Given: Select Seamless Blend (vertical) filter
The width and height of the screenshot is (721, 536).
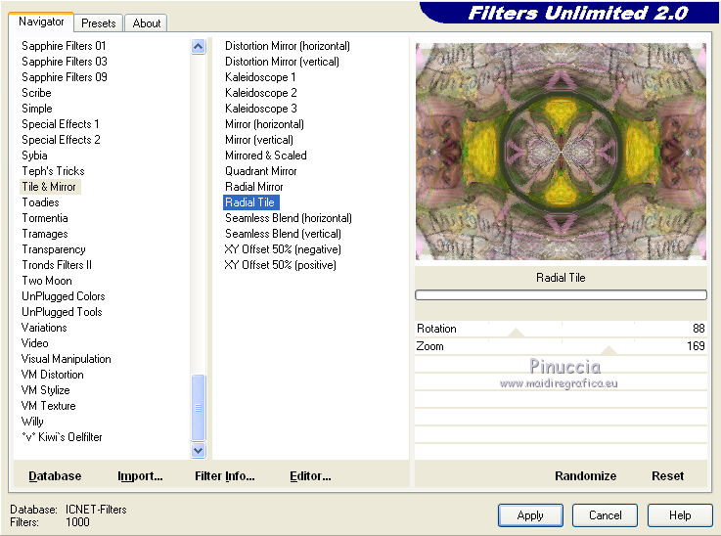Looking at the screenshot, I should click(x=283, y=234).
